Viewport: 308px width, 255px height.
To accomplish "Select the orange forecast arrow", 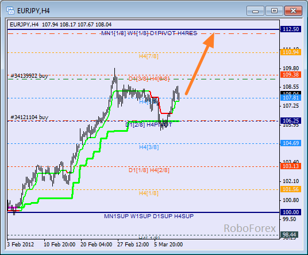I will point(200,63).
